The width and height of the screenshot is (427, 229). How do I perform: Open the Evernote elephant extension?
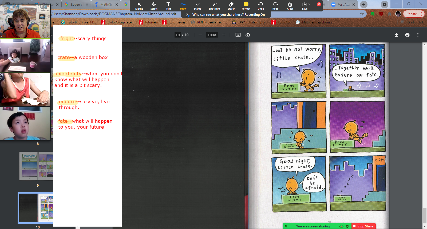(x=373, y=14)
